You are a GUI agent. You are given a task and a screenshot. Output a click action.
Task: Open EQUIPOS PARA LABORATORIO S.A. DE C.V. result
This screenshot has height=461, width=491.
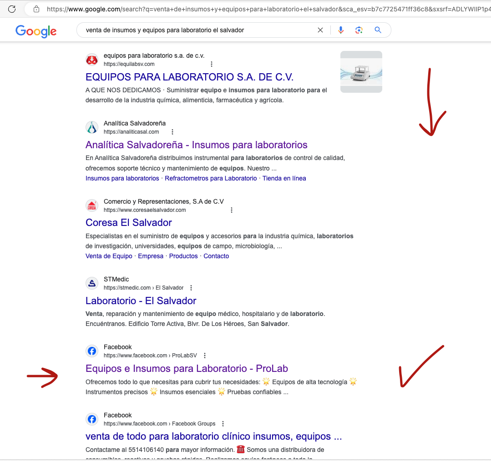pos(189,77)
